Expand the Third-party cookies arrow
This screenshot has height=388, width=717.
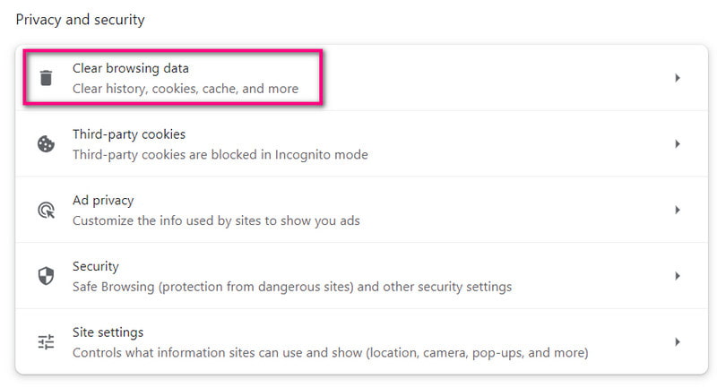(678, 144)
